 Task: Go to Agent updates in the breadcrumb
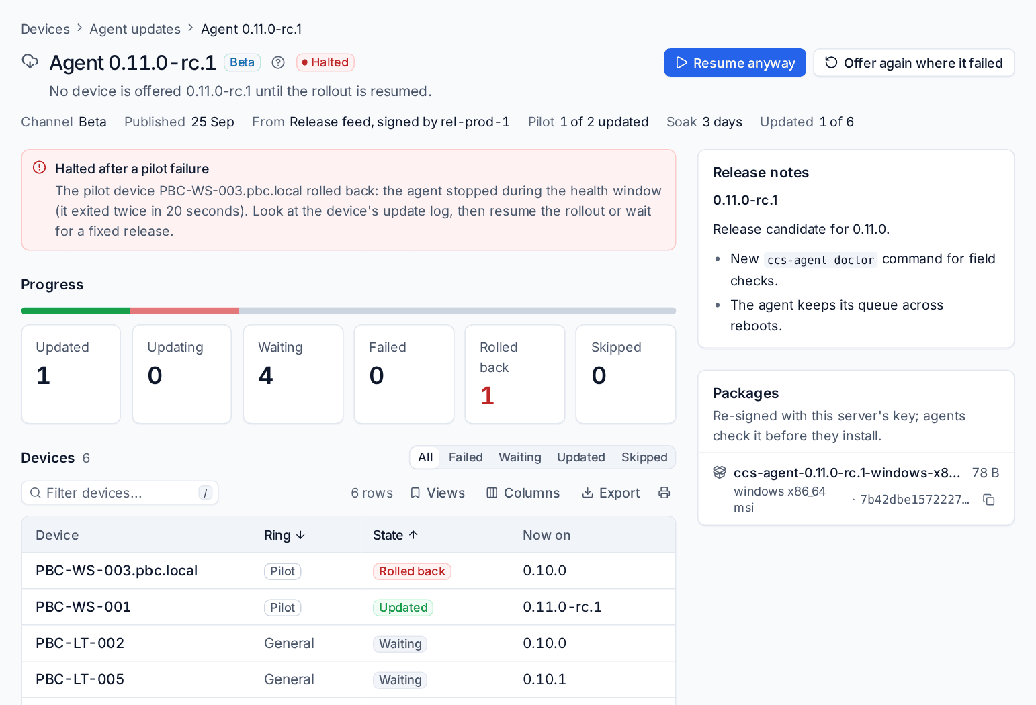[x=135, y=29]
